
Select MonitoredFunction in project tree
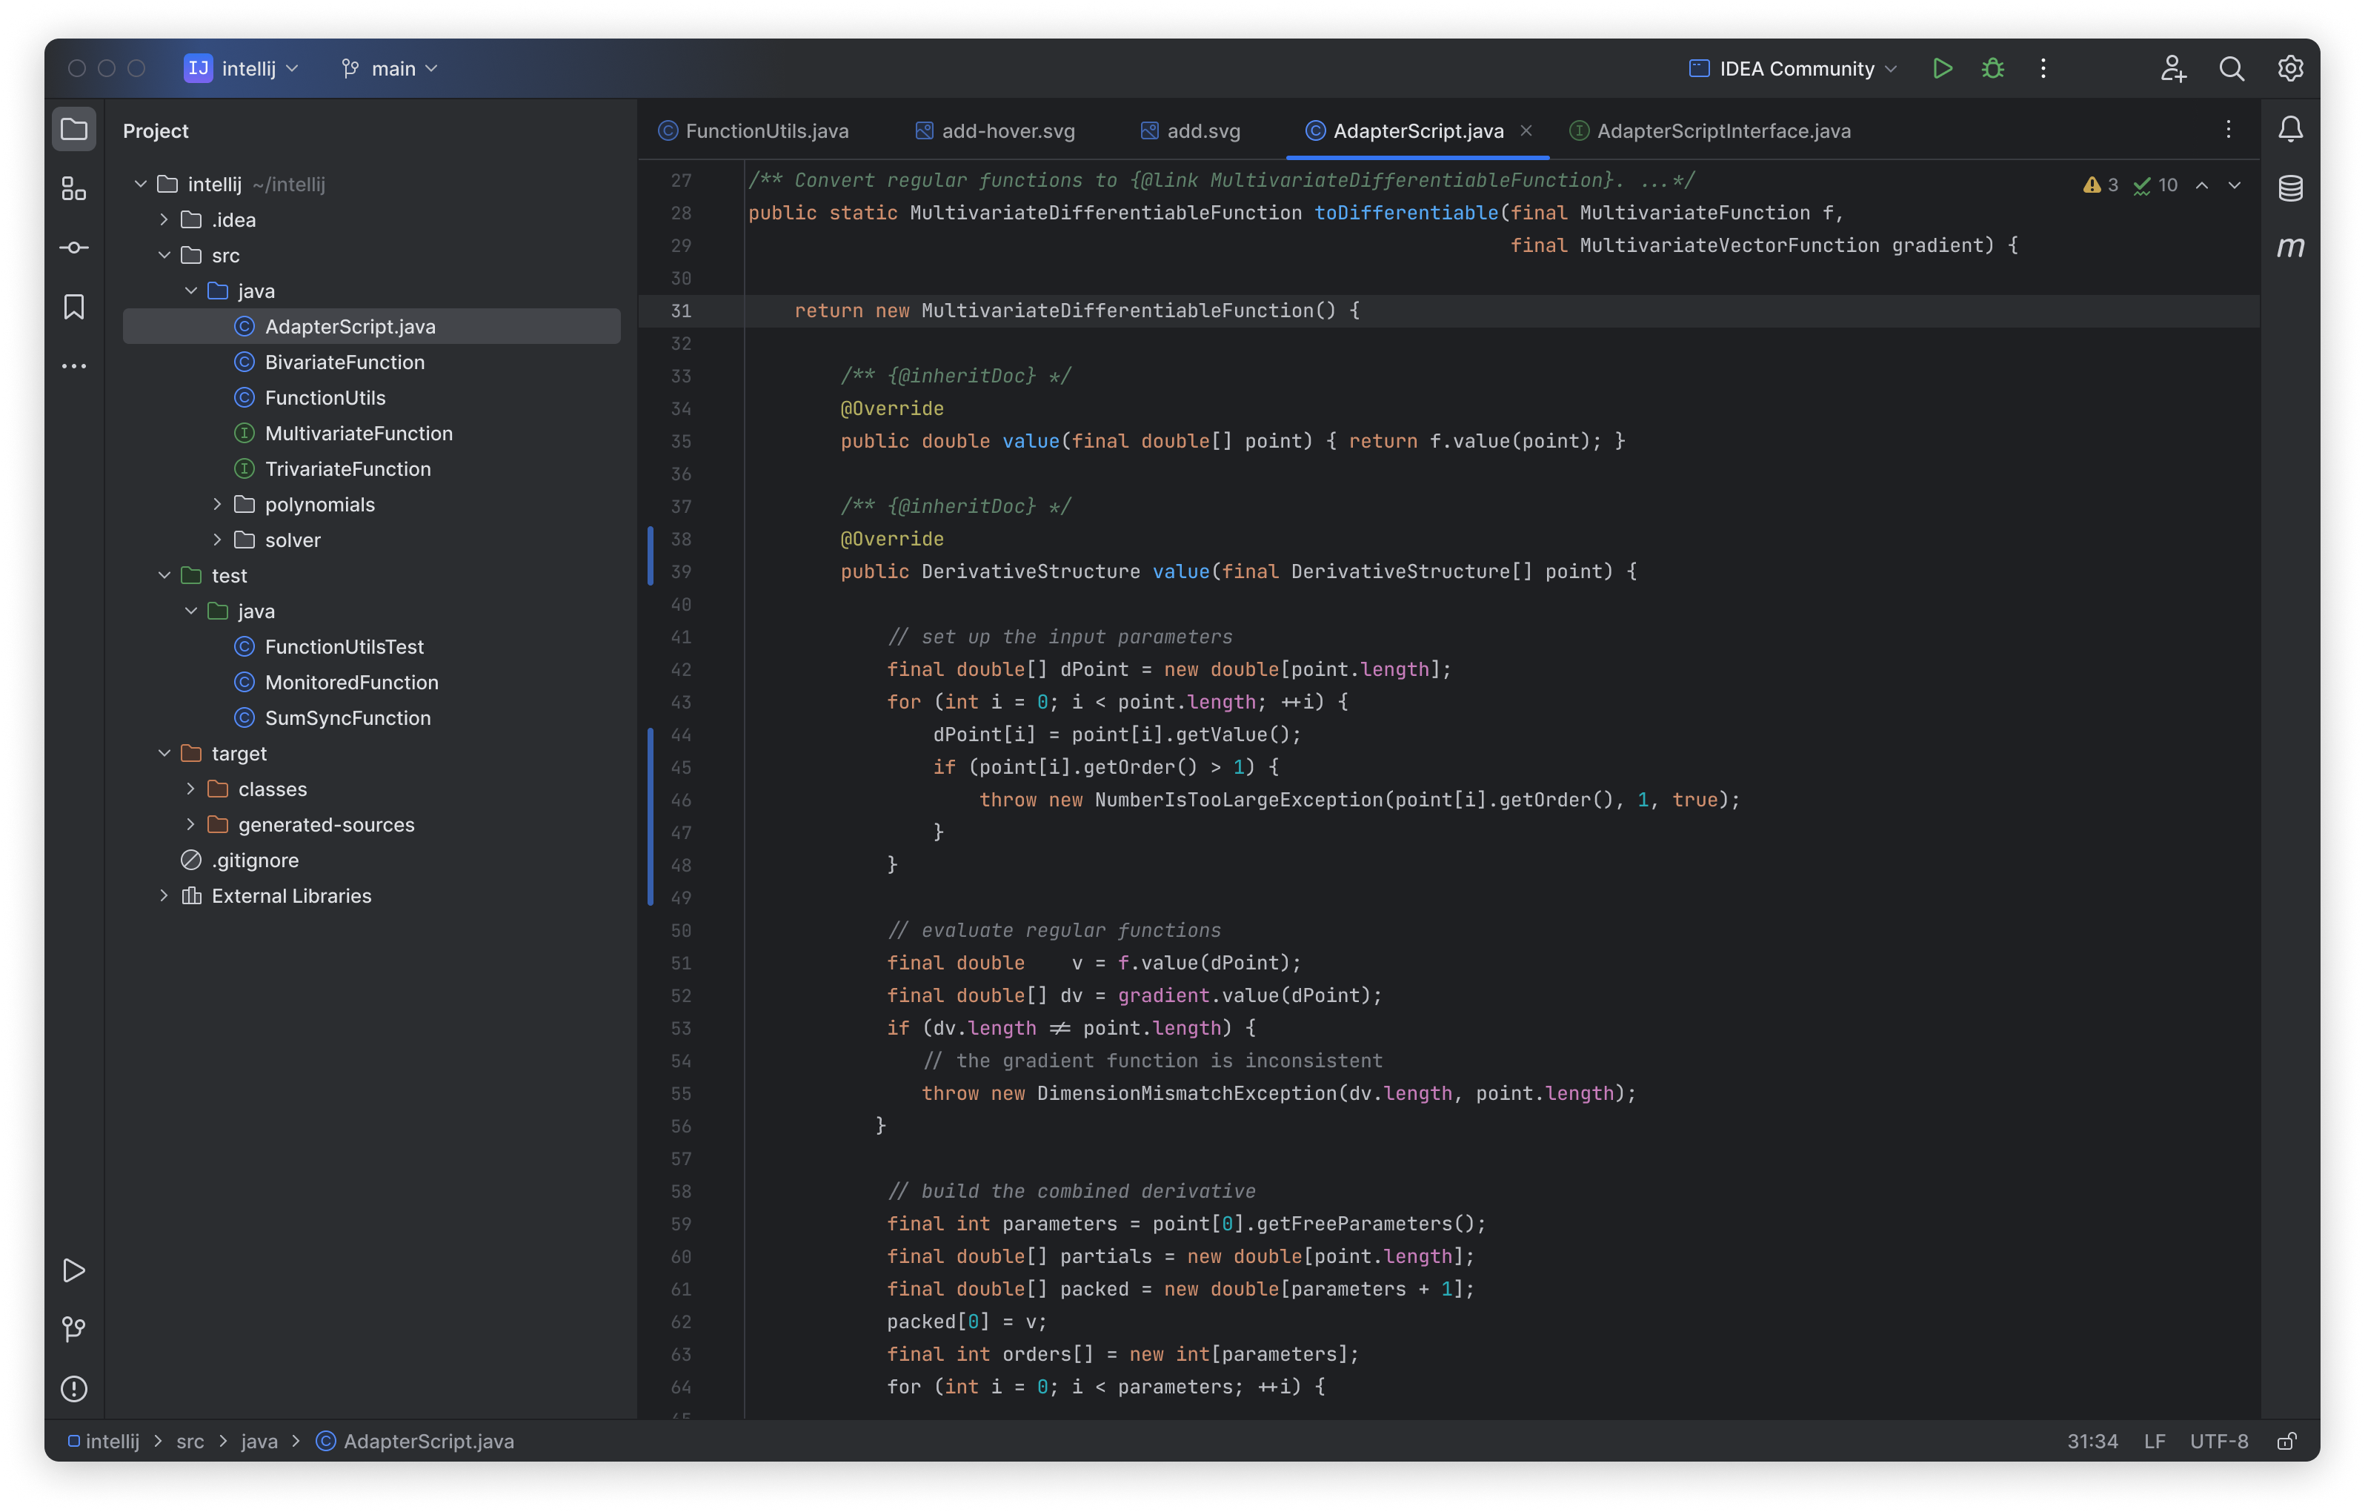point(350,683)
